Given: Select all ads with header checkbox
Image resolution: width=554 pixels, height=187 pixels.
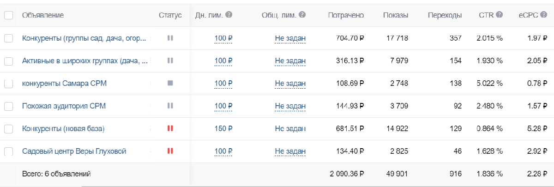Looking at the screenshot, I should 8,16.
